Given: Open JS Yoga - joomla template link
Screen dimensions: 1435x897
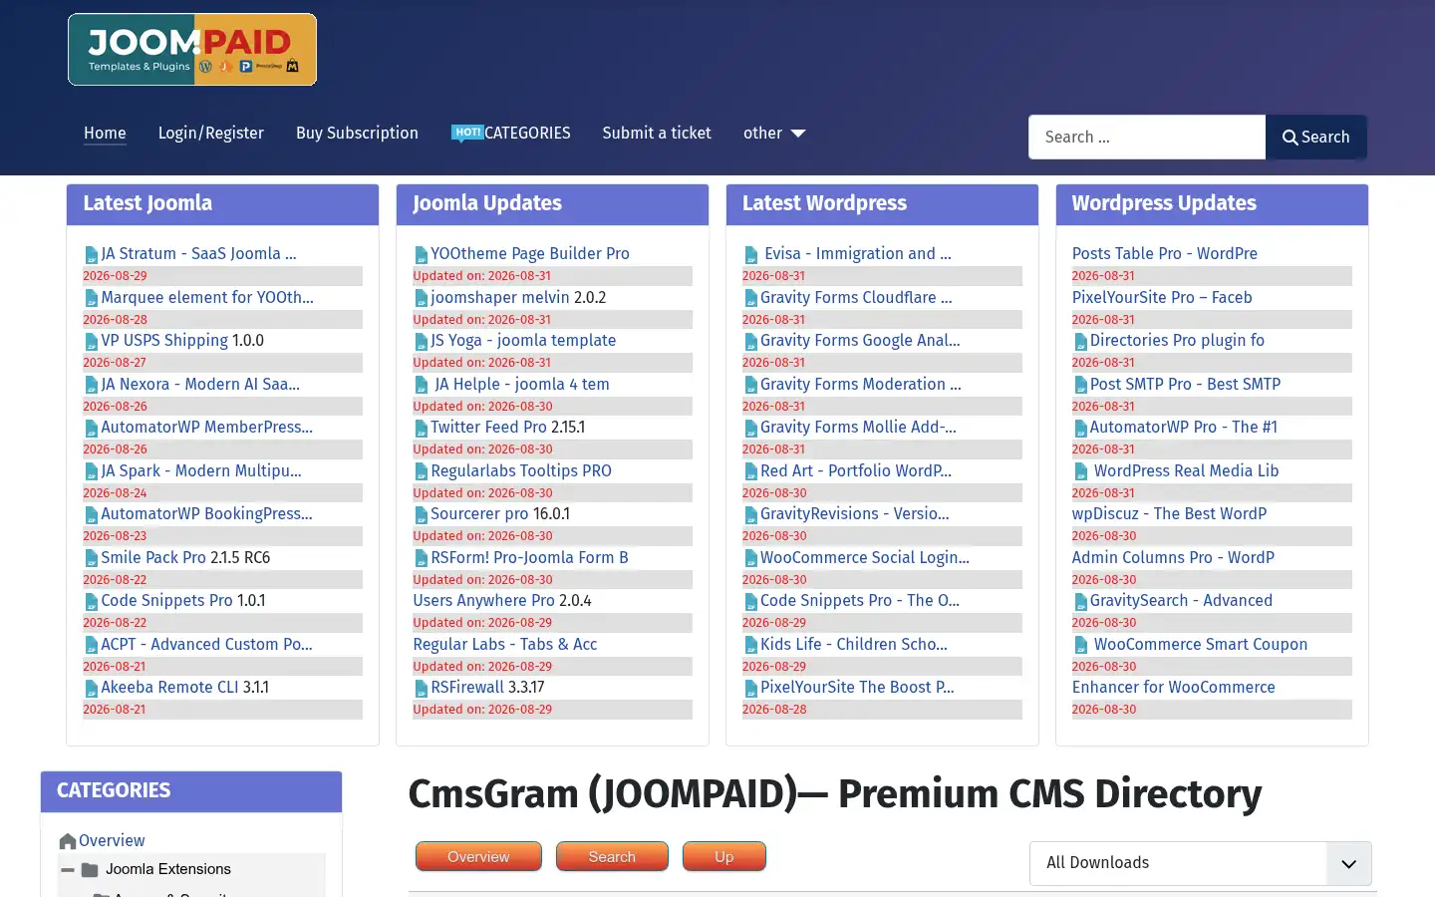Looking at the screenshot, I should click(523, 340).
